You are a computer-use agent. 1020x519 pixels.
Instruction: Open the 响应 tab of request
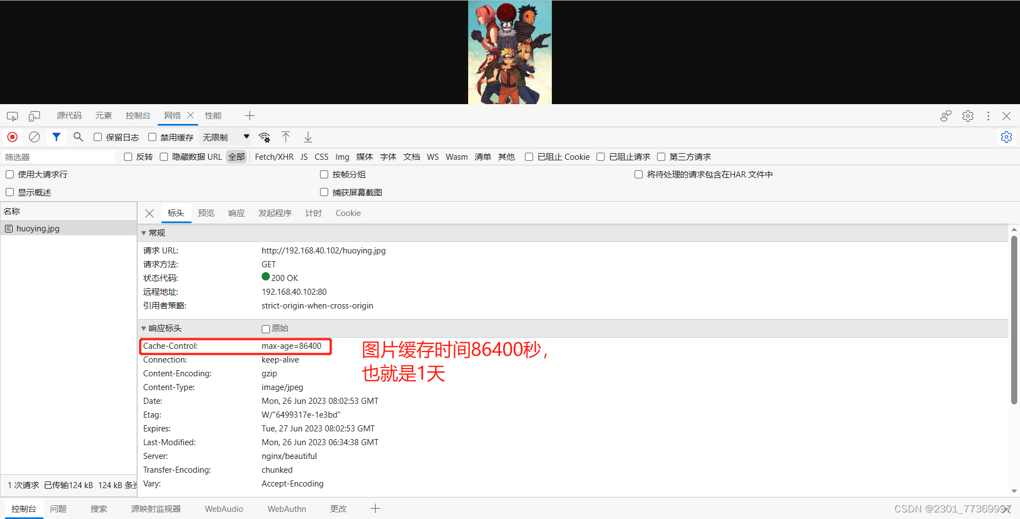[x=236, y=213]
